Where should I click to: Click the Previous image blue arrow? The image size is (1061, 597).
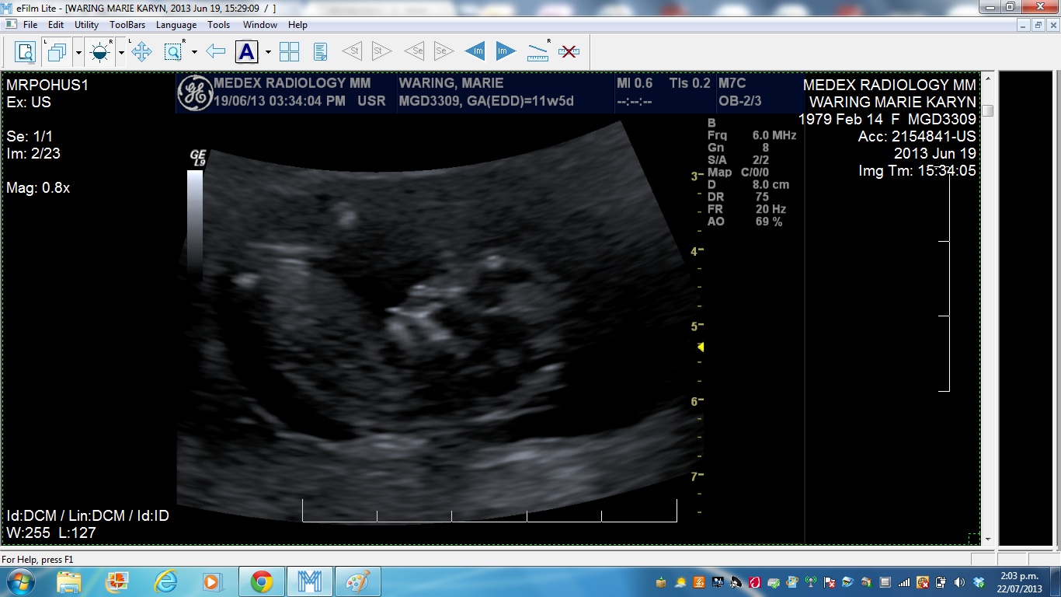pyautogui.click(x=475, y=52)
